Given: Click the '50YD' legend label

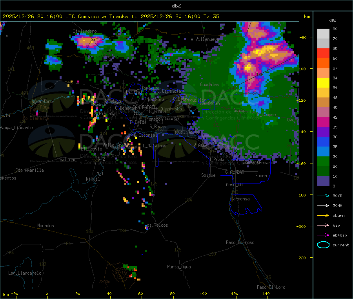Looking at the screenshot, I should [x=337, y=196].
